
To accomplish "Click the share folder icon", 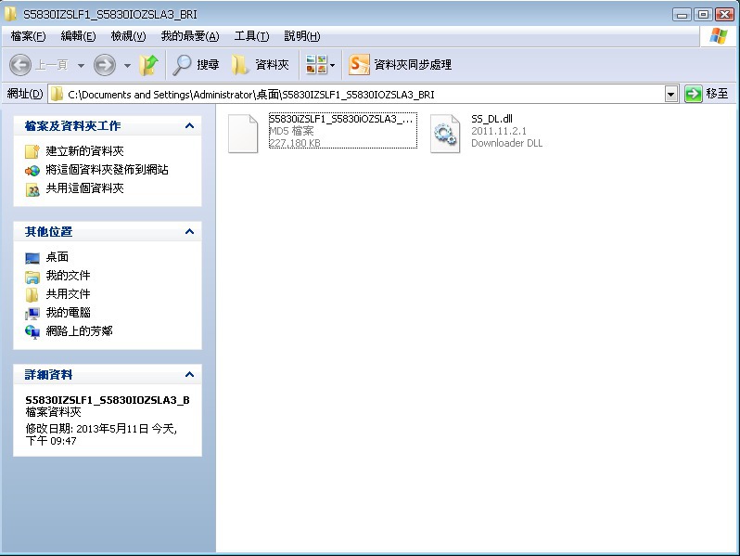I will coord(32,189).
